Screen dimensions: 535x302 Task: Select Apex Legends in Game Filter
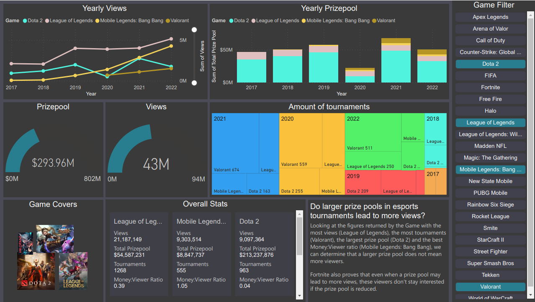point(490,17)
